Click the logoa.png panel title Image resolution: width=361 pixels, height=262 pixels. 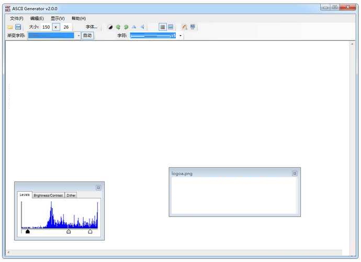(182, 173)
